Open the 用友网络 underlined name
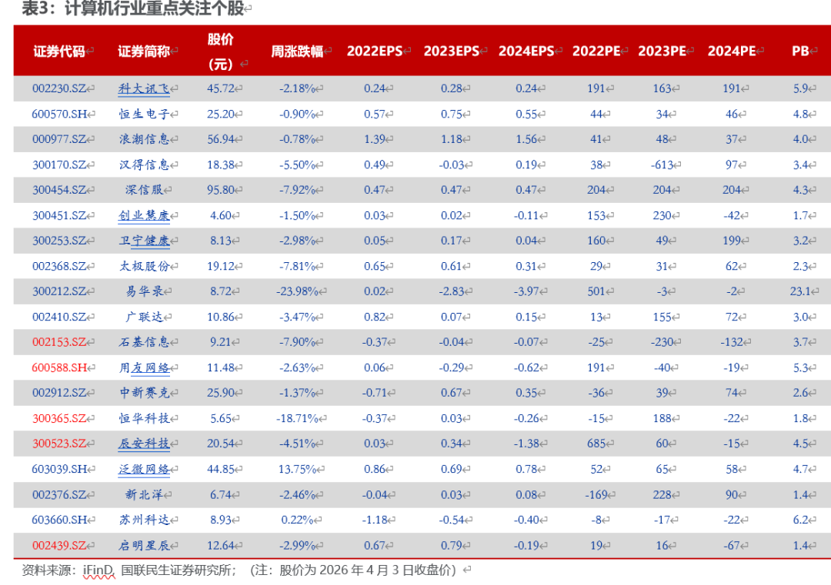This screenshot has height=585, width=831. pyautogui.click(x=143, y=367)
